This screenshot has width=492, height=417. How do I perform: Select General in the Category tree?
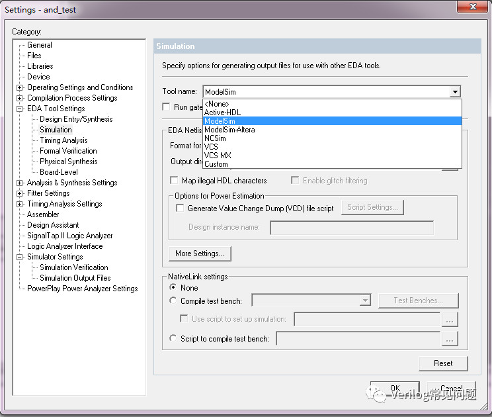[40, 45]
